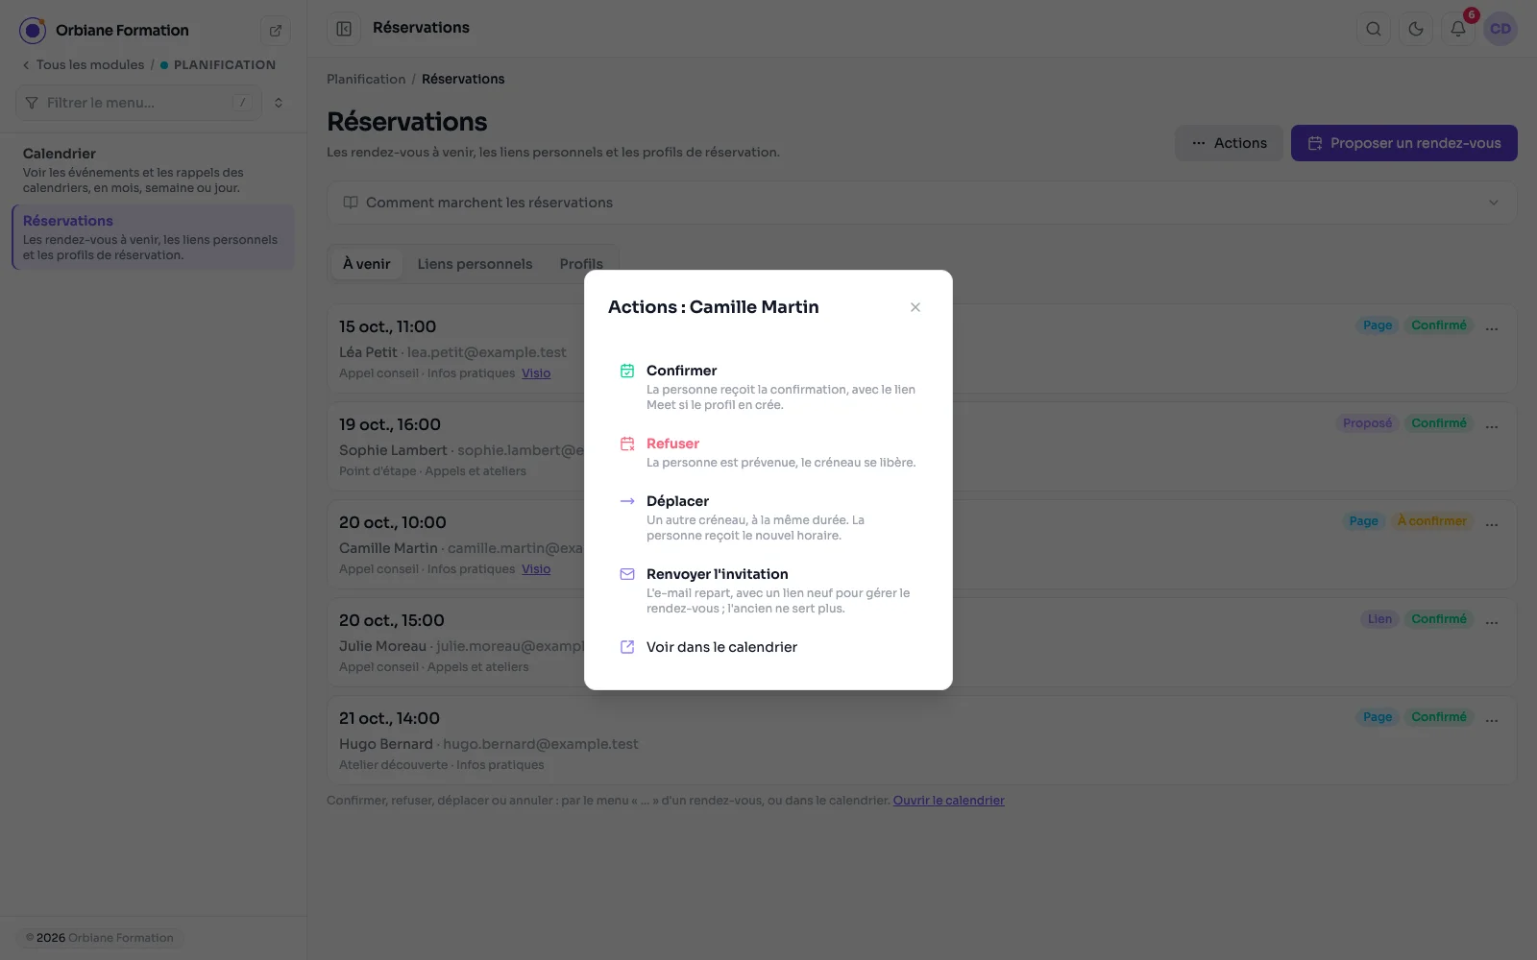The height and width of the screenshot is (960, 1537).
Task: Click the 15 oct., 11:00 appointment time
Action: [387, 326]
